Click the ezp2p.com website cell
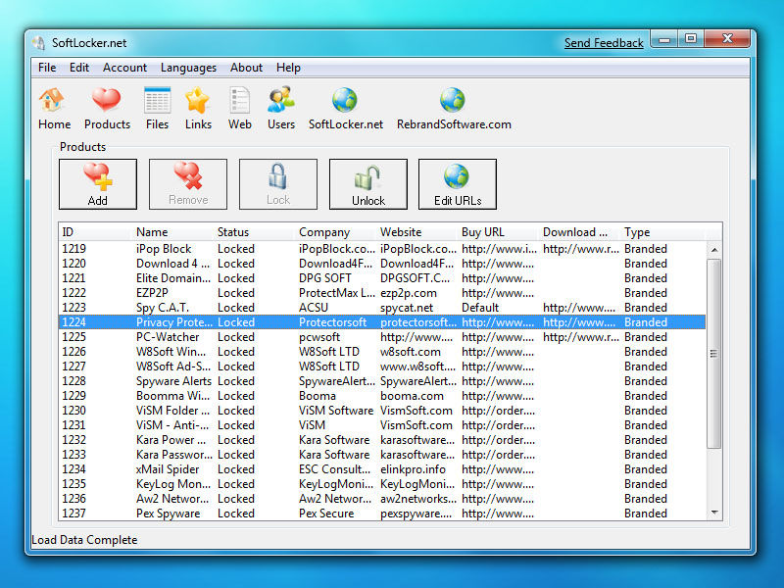This screenshot has height=588, width=784. click(x=409, y=293)
